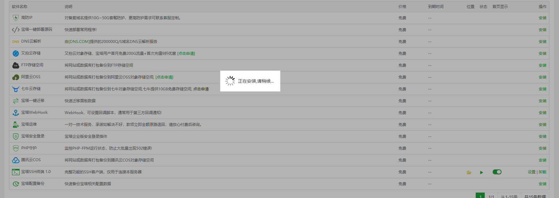Open the 宝塔SSH终端 folder location icon

(469, 172)
